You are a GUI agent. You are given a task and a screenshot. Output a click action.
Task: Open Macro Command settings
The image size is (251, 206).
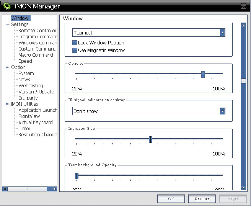coord(36,55)
